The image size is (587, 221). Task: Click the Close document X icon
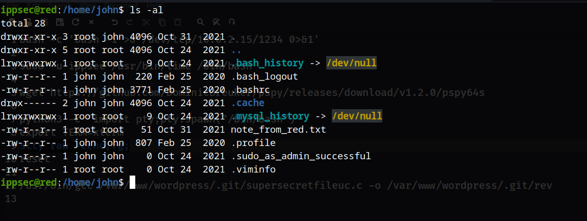pos(91,22)
